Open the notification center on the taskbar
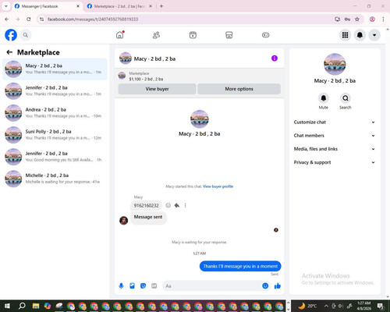 point(381,306)
